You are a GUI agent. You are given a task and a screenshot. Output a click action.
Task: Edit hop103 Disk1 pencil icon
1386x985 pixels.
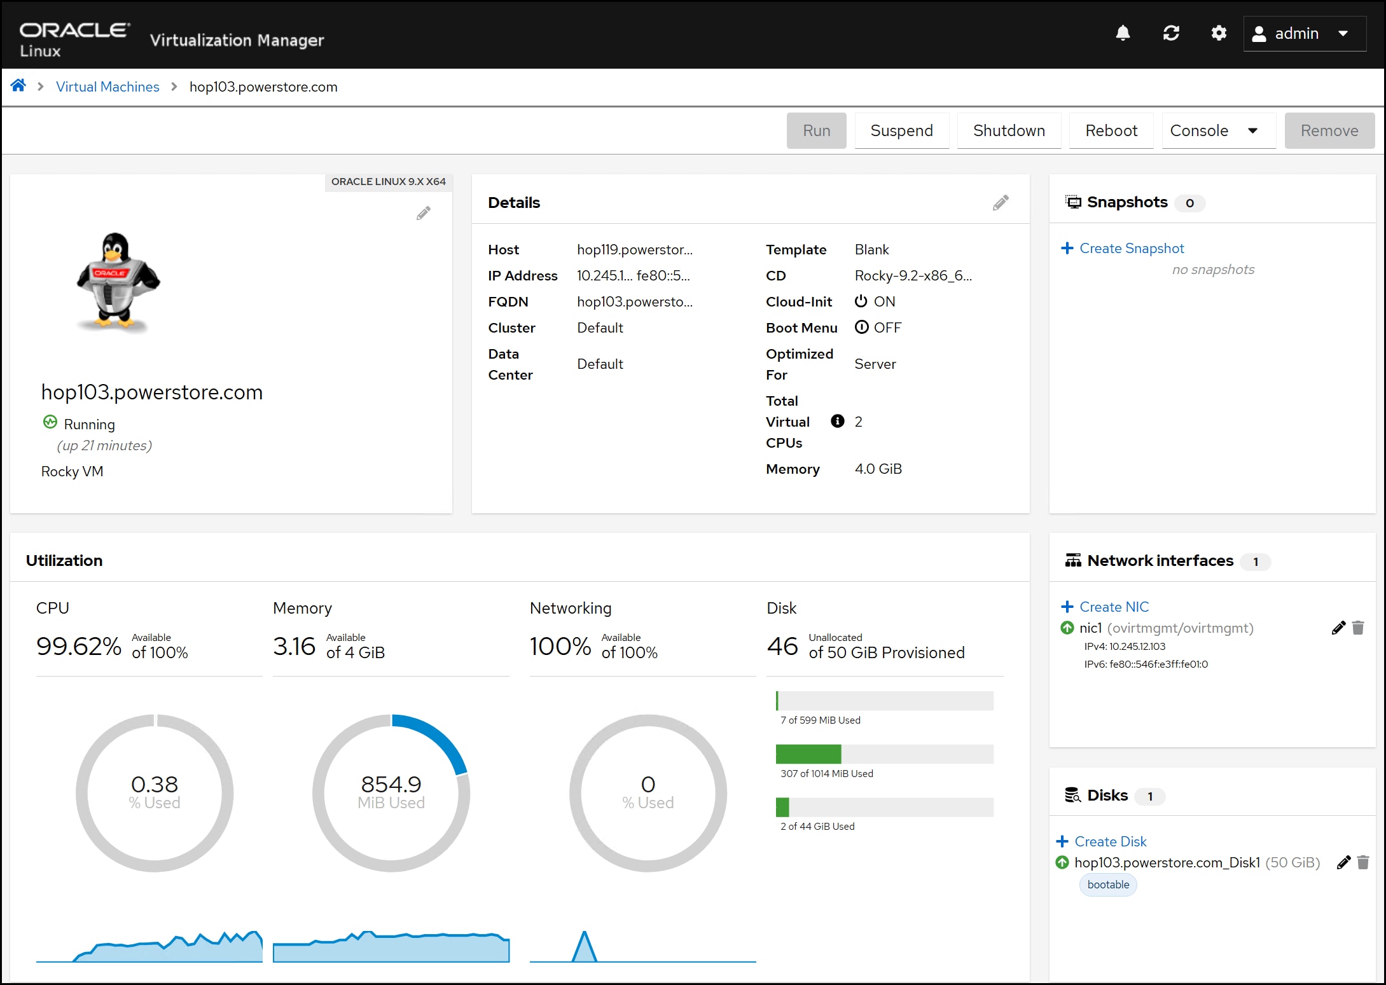point(1343,862)
